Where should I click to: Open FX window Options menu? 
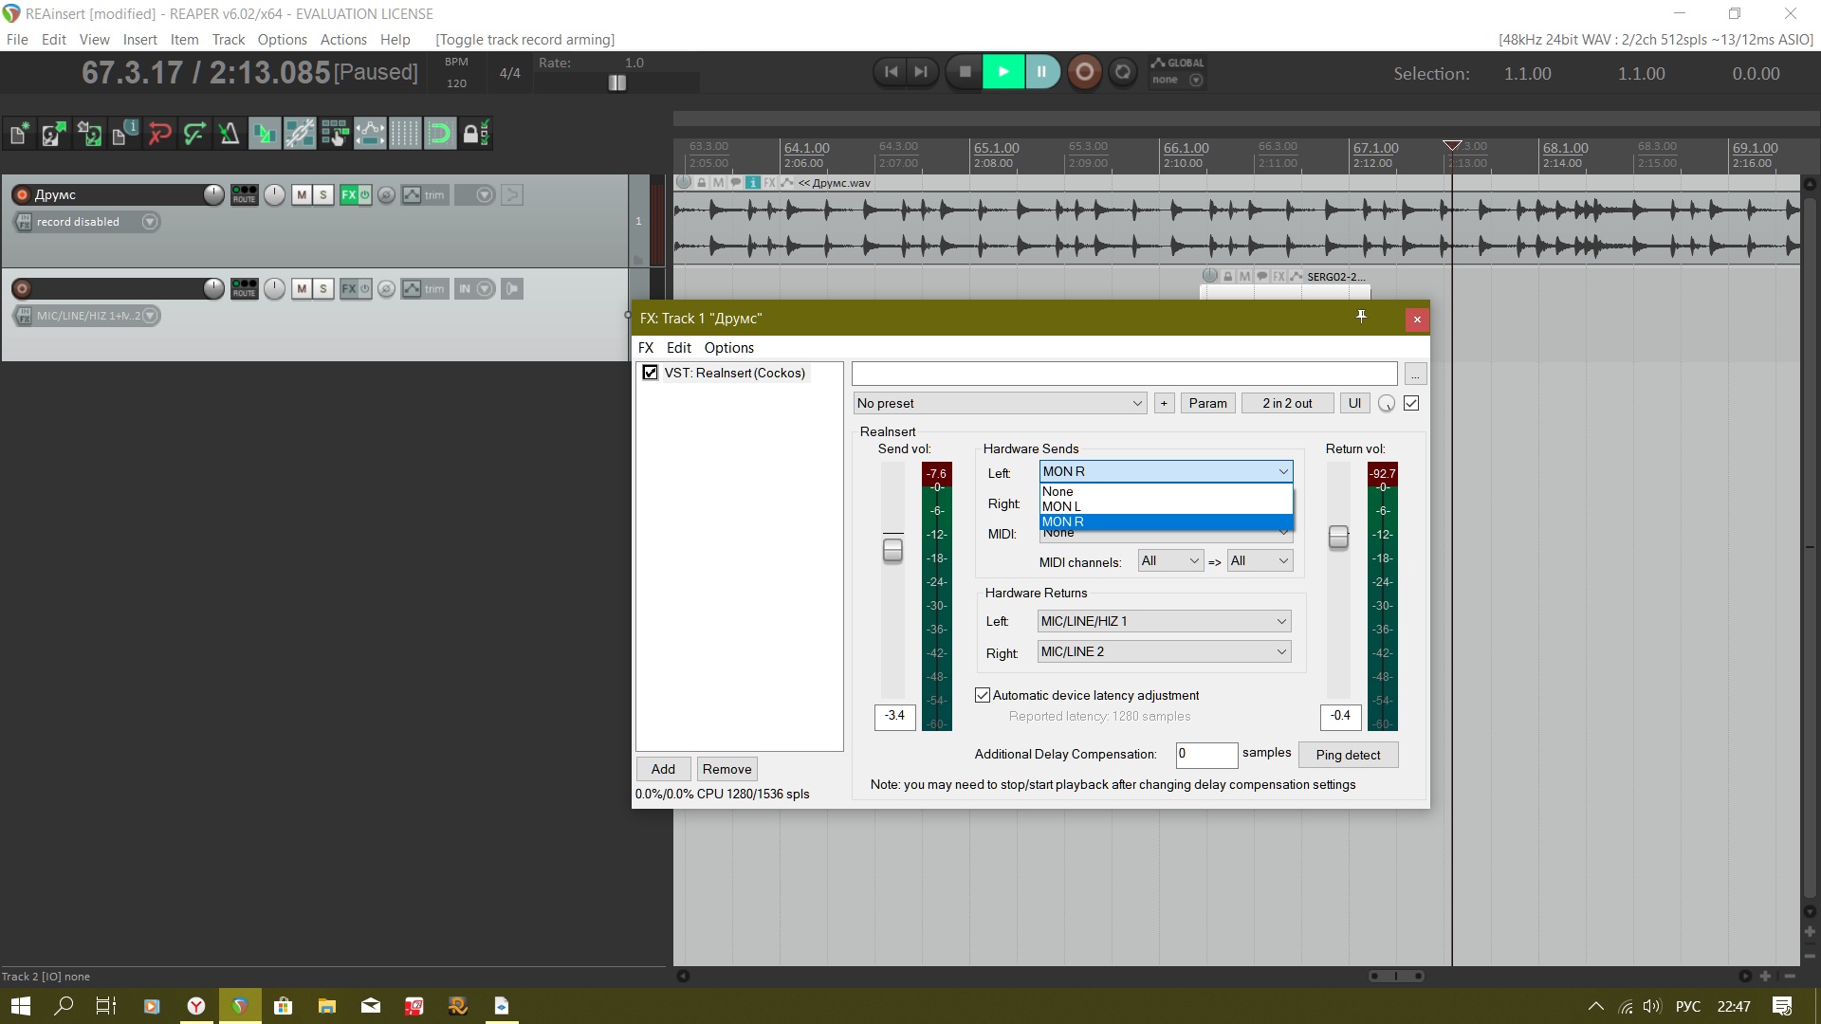coord(728,348)
